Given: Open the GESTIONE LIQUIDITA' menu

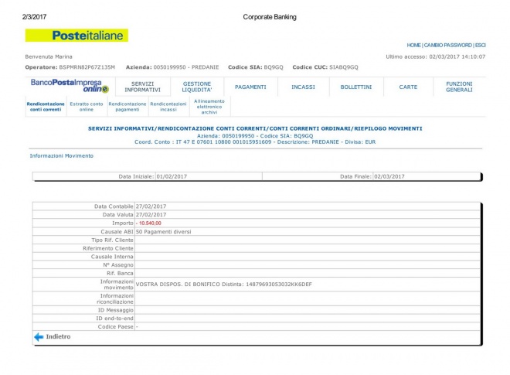Looking at the screenshot, I should click(x=196, y=87).
